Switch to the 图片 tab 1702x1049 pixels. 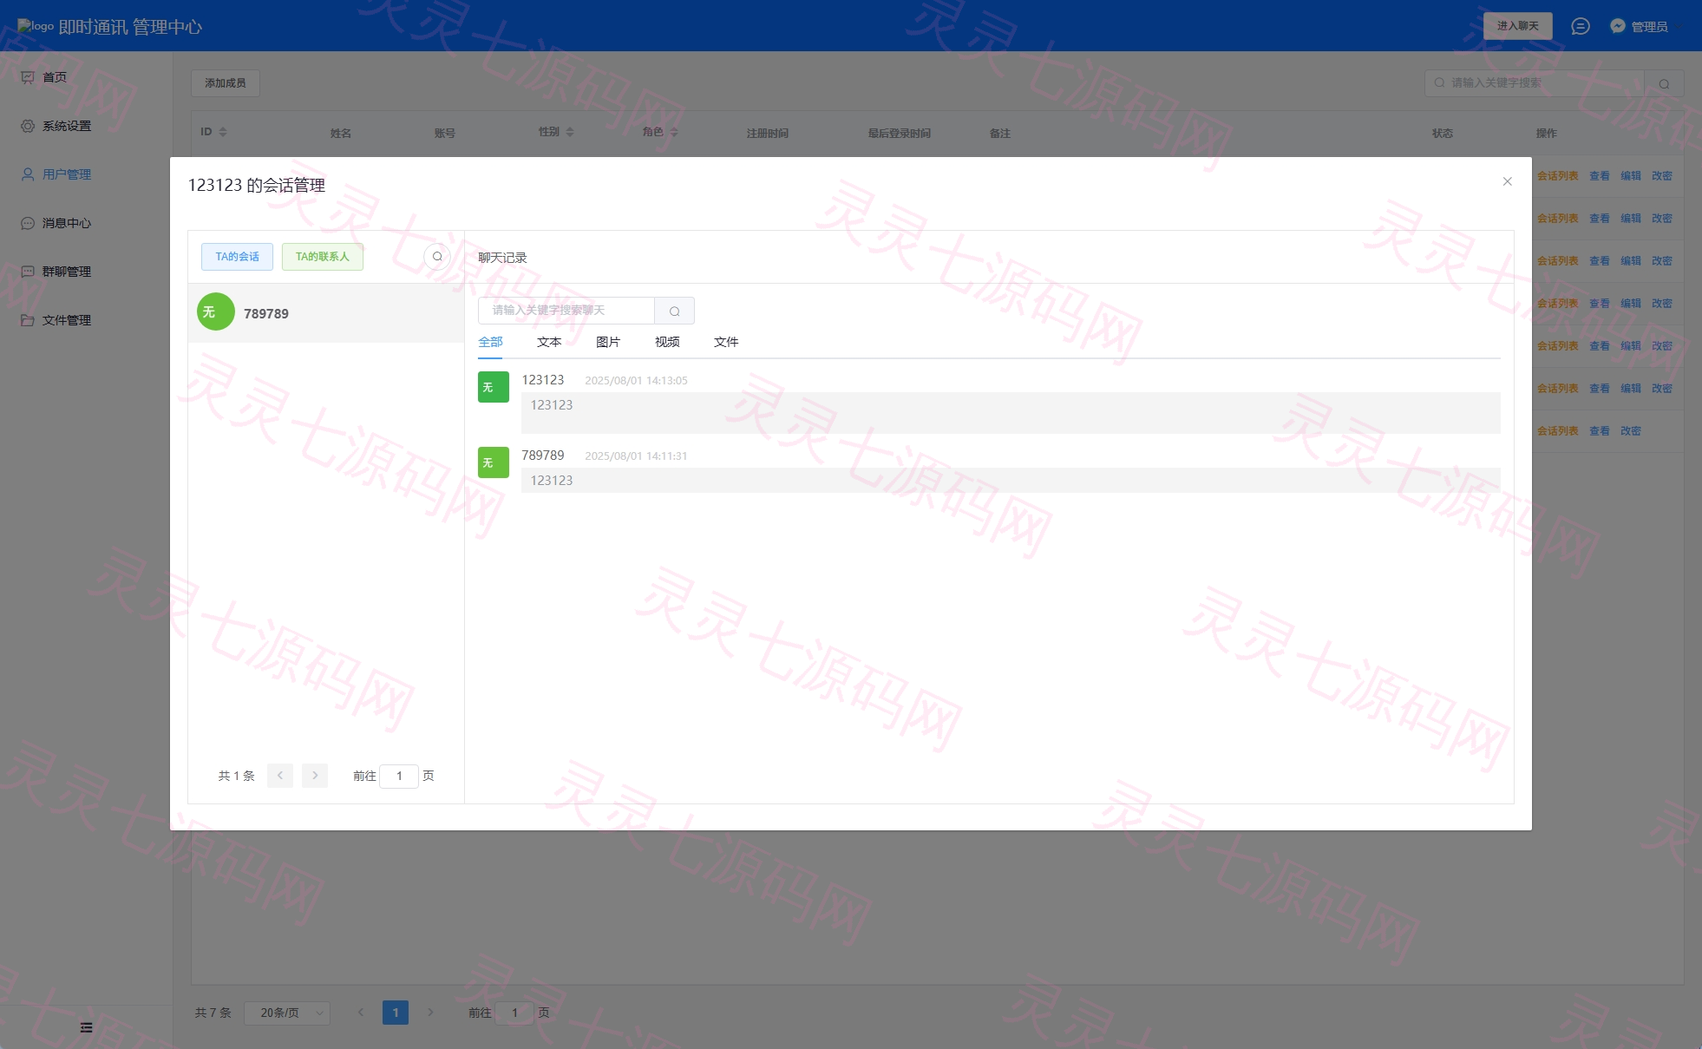pos(608,342)
